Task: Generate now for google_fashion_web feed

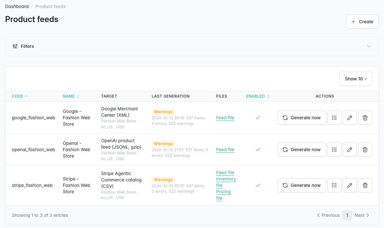Action: tap(302, 118)
